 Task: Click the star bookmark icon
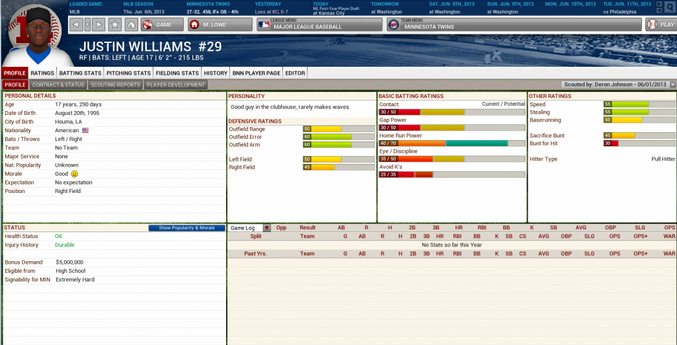click(115, 25)
